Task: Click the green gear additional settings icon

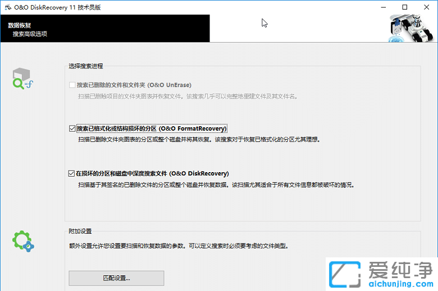Action: [x=23, y=241]
